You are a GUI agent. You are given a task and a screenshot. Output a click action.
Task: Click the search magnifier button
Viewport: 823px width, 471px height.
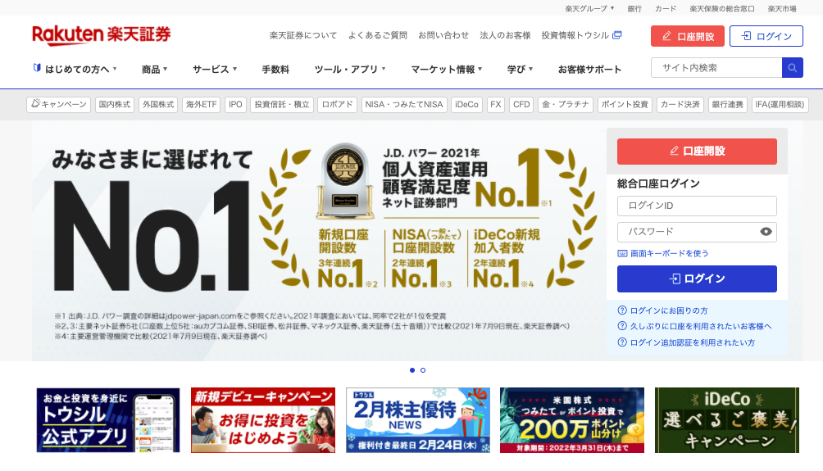[792, 68]
